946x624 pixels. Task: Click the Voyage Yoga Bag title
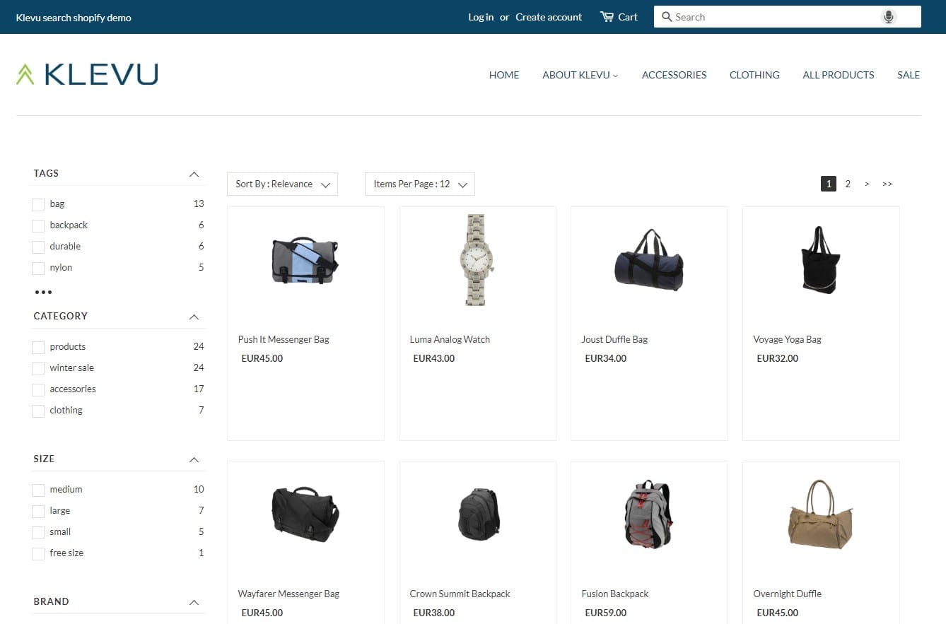click(x=787, y=340)
